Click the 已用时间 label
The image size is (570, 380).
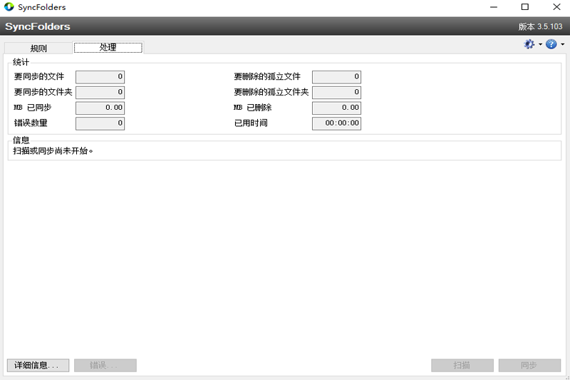[x=251, y=123]
